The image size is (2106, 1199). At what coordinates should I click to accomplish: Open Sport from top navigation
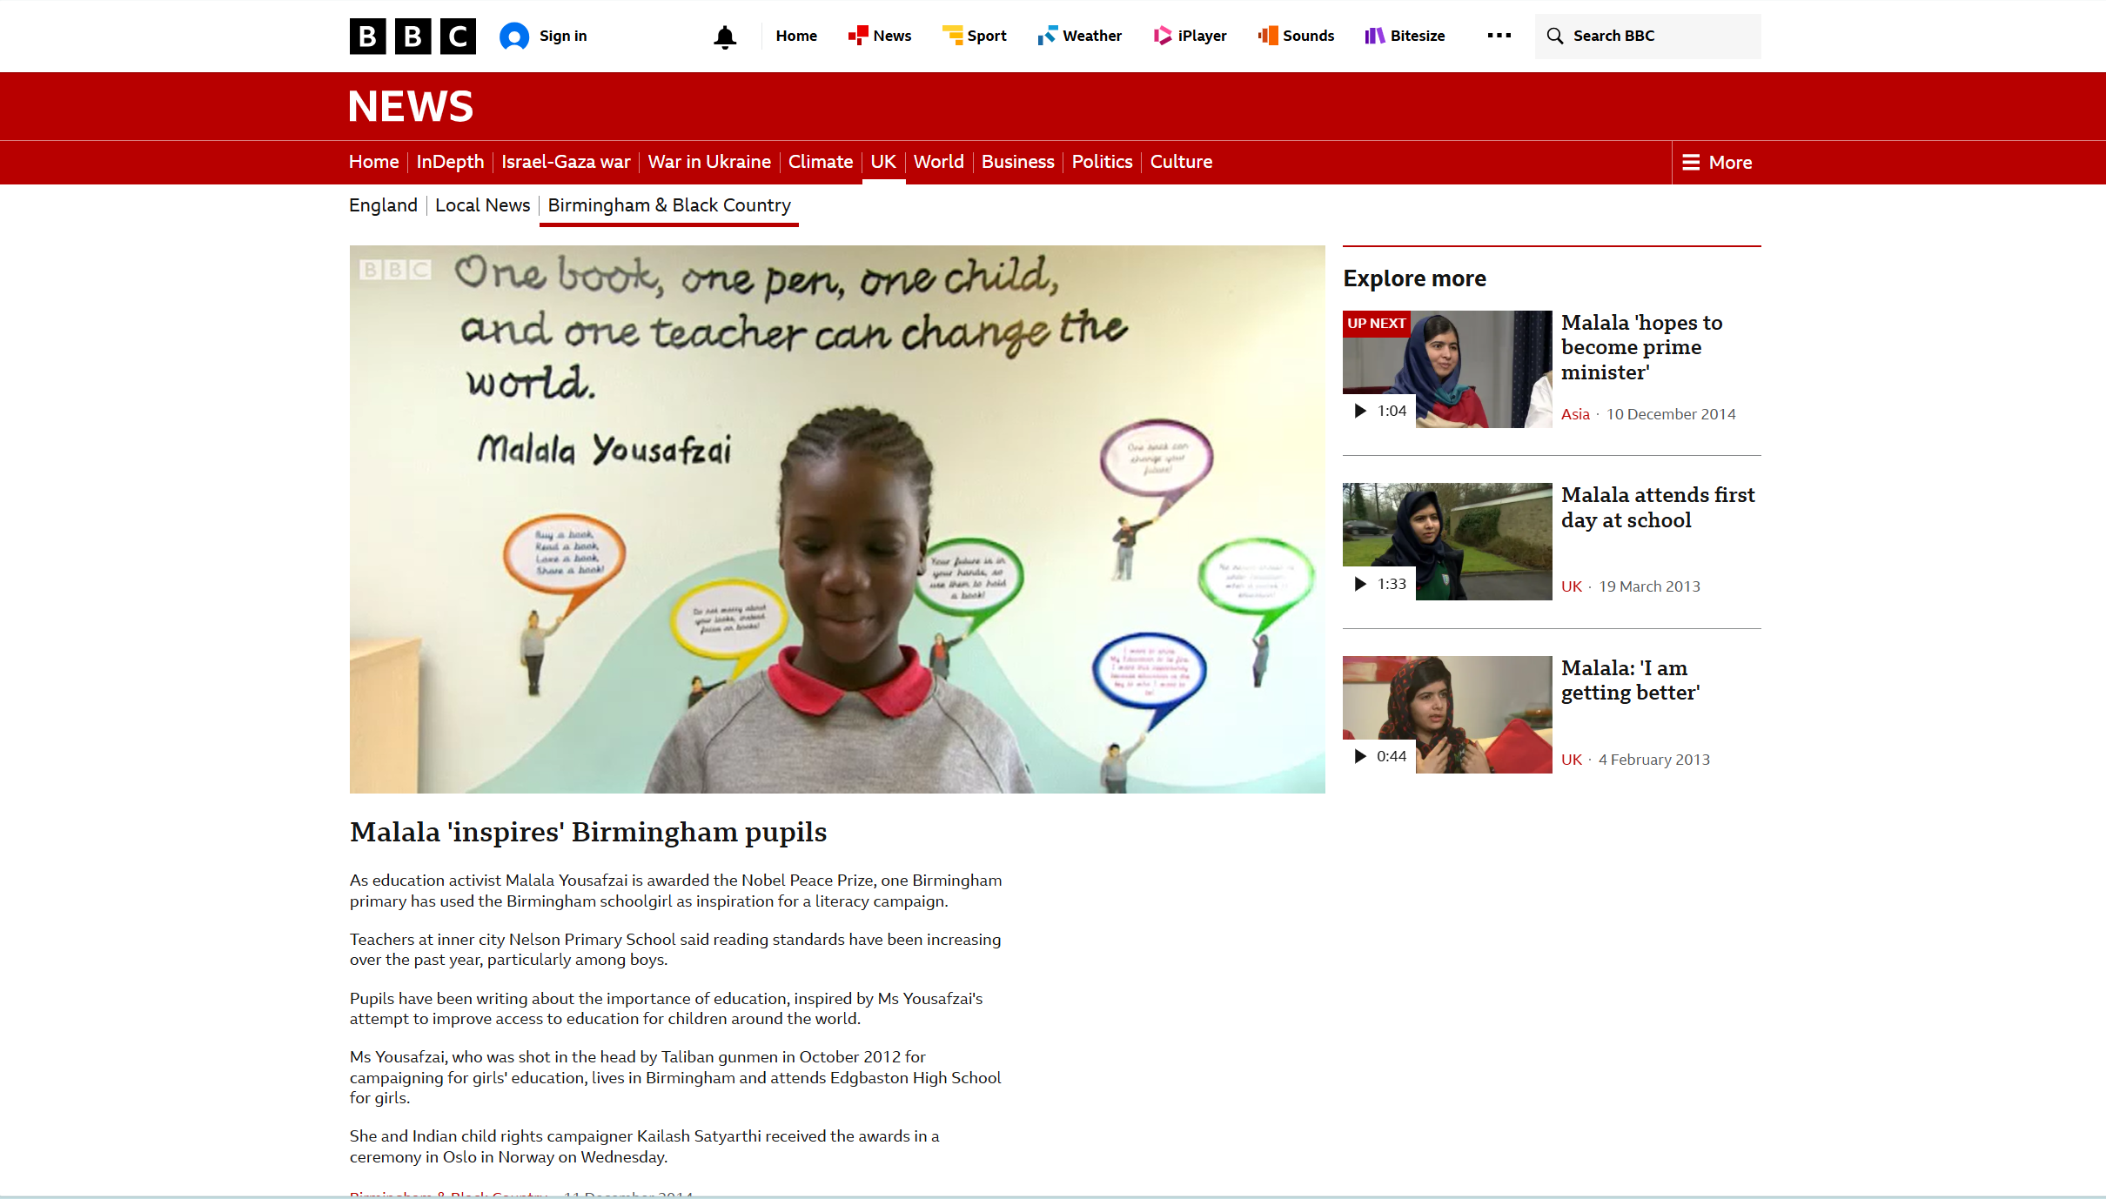pos(975,36)
